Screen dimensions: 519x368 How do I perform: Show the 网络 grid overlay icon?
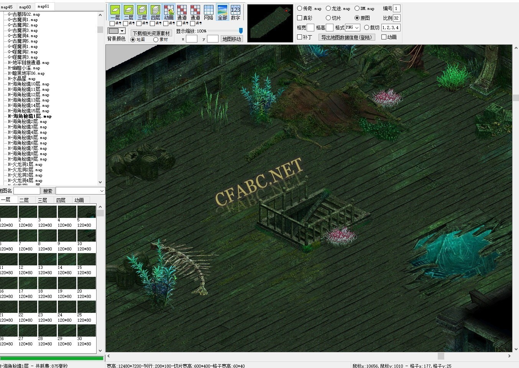[x=209, y=12]
